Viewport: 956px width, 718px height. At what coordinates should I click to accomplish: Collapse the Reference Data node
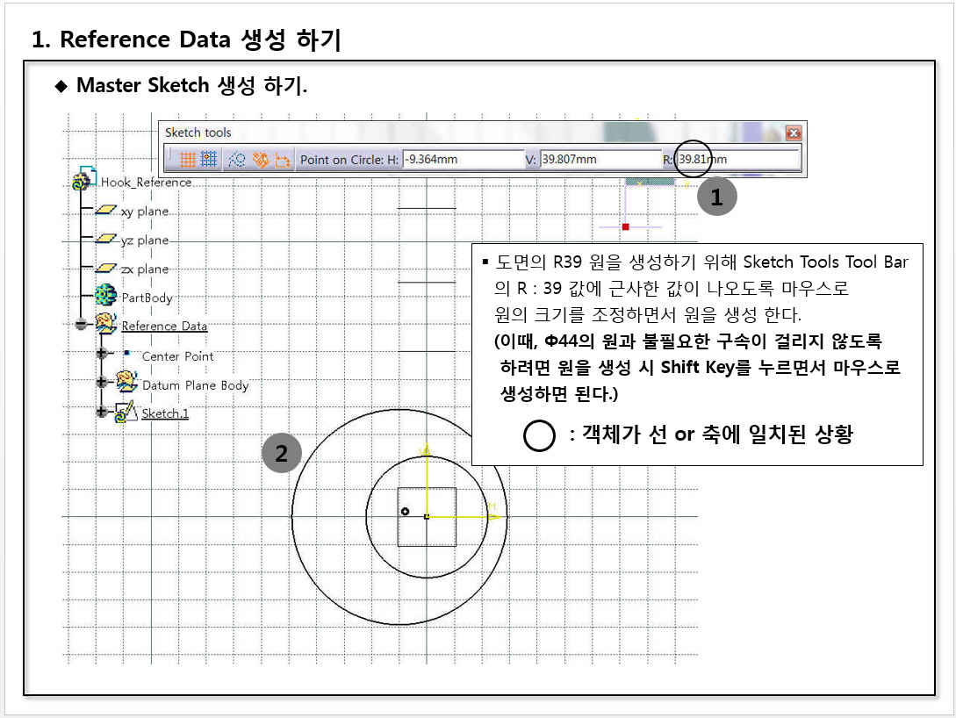[x=82, y=324]
